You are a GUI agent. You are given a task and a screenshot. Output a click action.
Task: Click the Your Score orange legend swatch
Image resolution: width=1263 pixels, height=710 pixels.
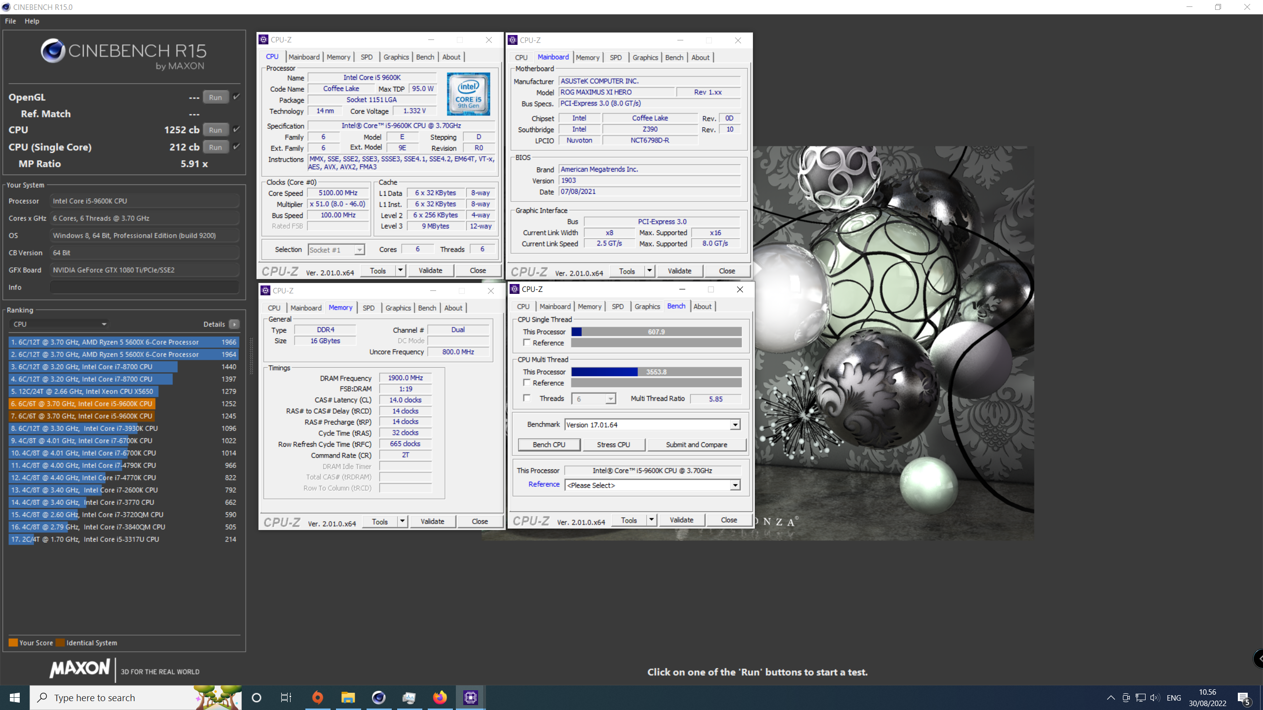[13, 642]
